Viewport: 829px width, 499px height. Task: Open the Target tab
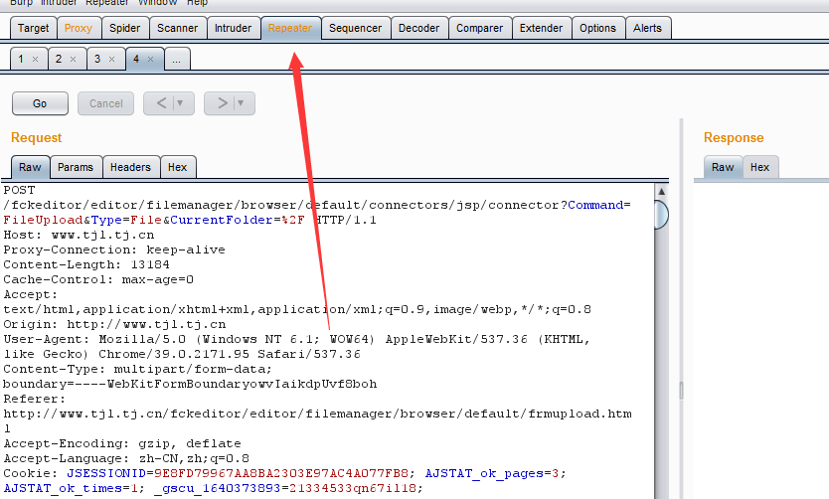click(x=34, y=28)
